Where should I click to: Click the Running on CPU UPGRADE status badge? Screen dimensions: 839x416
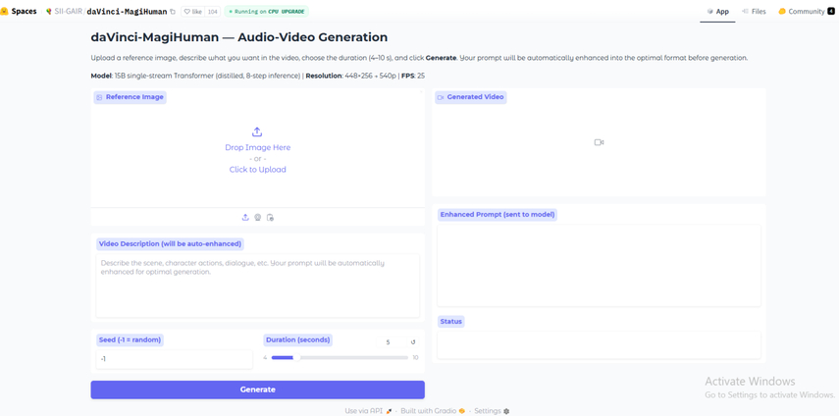[x=267, y=11]
